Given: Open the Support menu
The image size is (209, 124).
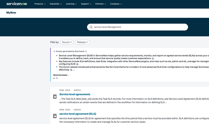Looking at the screenshot, I should pyautogui.click(x=86, y=4).
